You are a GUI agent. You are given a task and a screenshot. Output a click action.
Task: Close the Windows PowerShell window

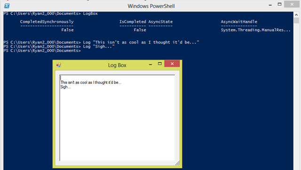pyautogui.click(x=292, y=4)
